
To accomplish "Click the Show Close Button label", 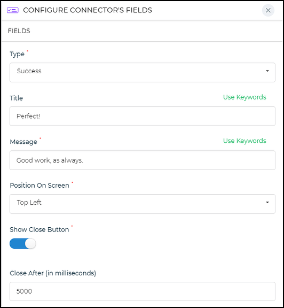I will point(39,229).
